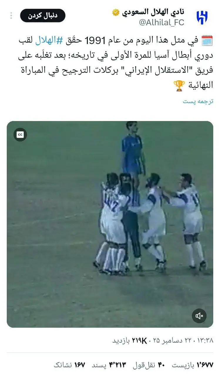This screenshot has width=220, height=376.
Task: Tap the gold verified badge next to the name
Action: tap(116, 12)
